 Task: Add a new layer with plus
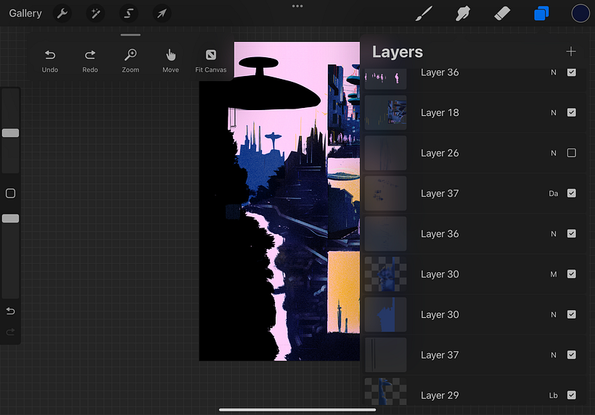[571, 51]
